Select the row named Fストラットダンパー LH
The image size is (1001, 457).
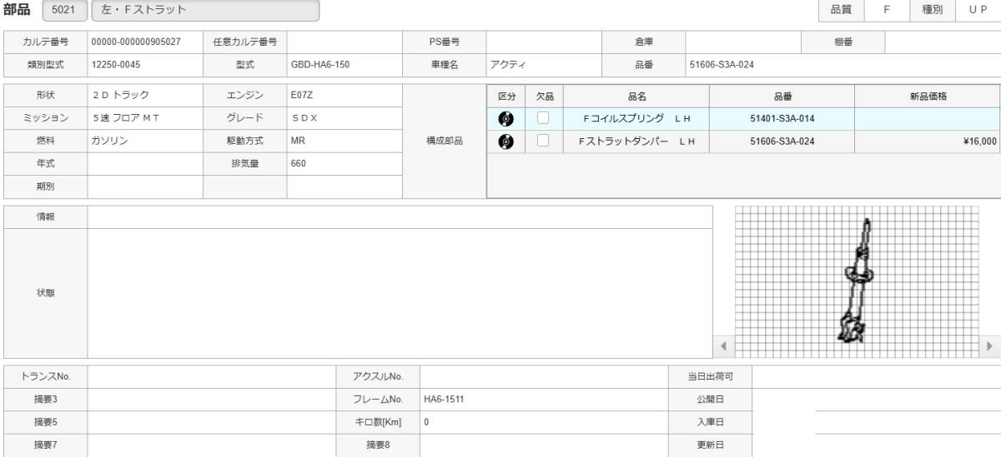click(743, 141)
